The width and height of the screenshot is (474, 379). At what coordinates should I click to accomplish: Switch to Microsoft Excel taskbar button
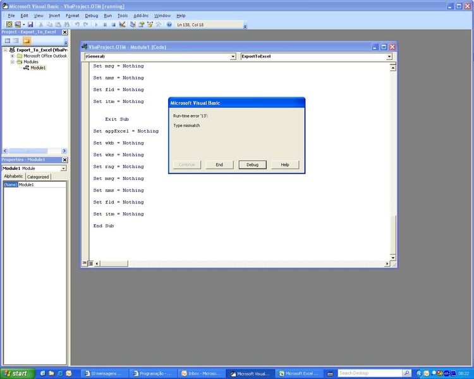point(299,373)
